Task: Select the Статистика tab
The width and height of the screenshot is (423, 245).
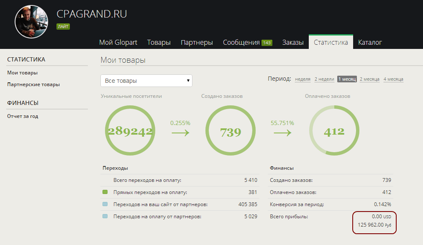Action: [331, 42]
